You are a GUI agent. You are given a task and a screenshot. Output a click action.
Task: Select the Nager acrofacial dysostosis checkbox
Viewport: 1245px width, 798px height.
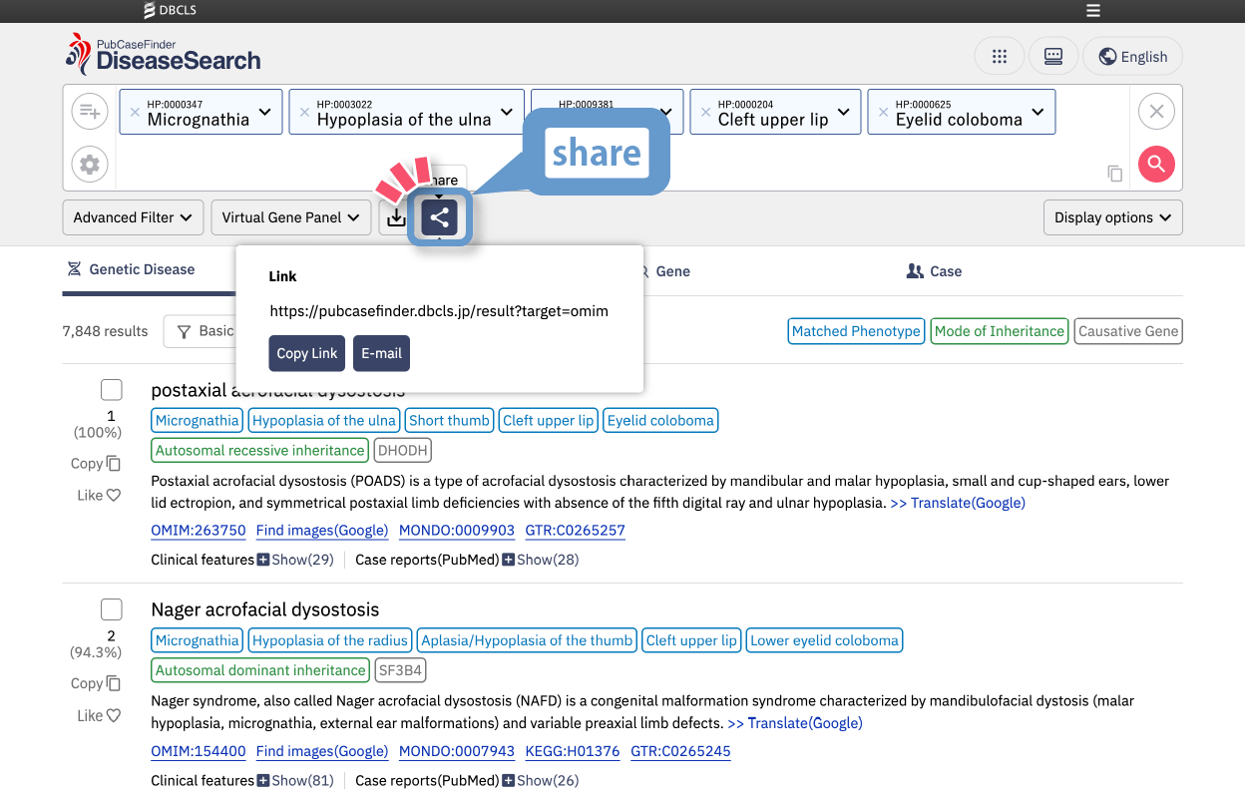point(112,609)
